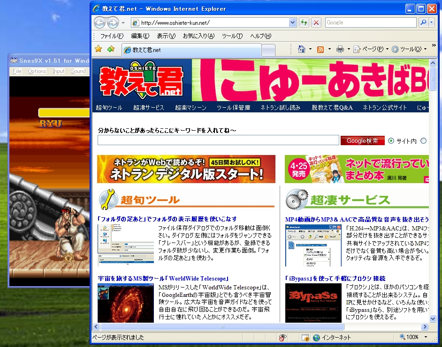Image resolution: width=442 pixels, height=347 pixels.
Task: Select the サイト内 radio button
Action: pyautogui.click(x=391, y=140)
